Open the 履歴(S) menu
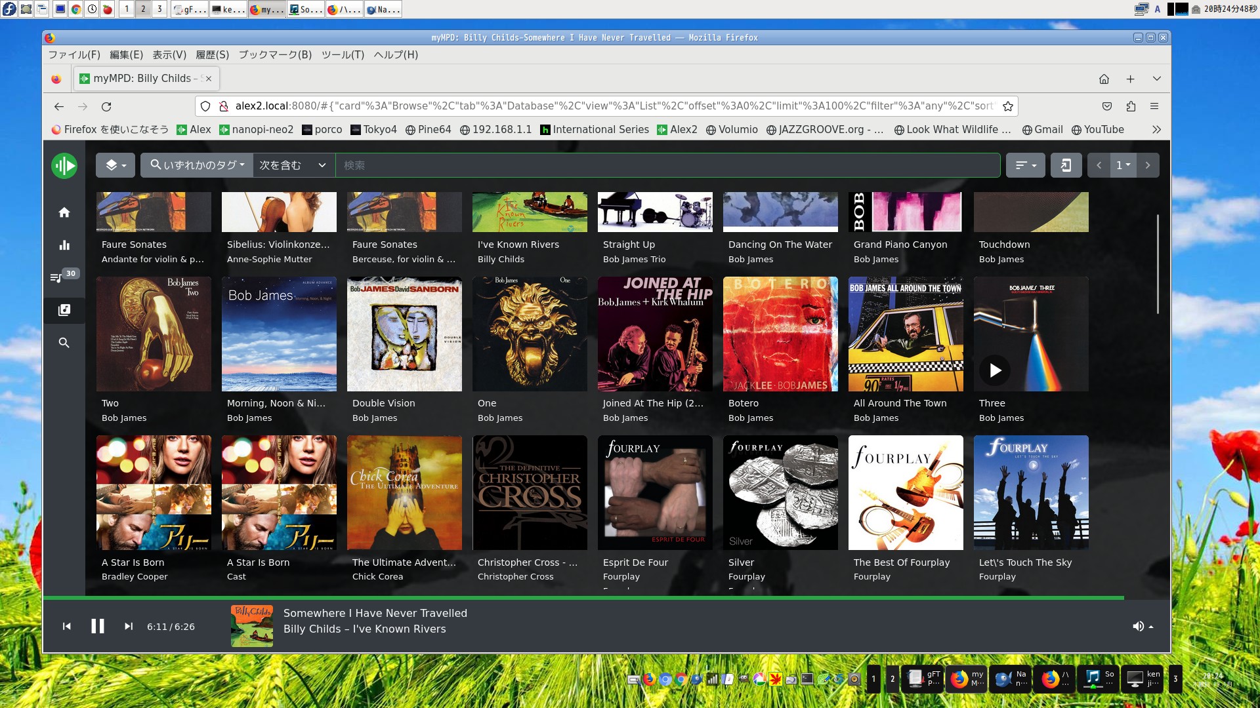Viewport: 1260px width, 708px height. [212, 55]
